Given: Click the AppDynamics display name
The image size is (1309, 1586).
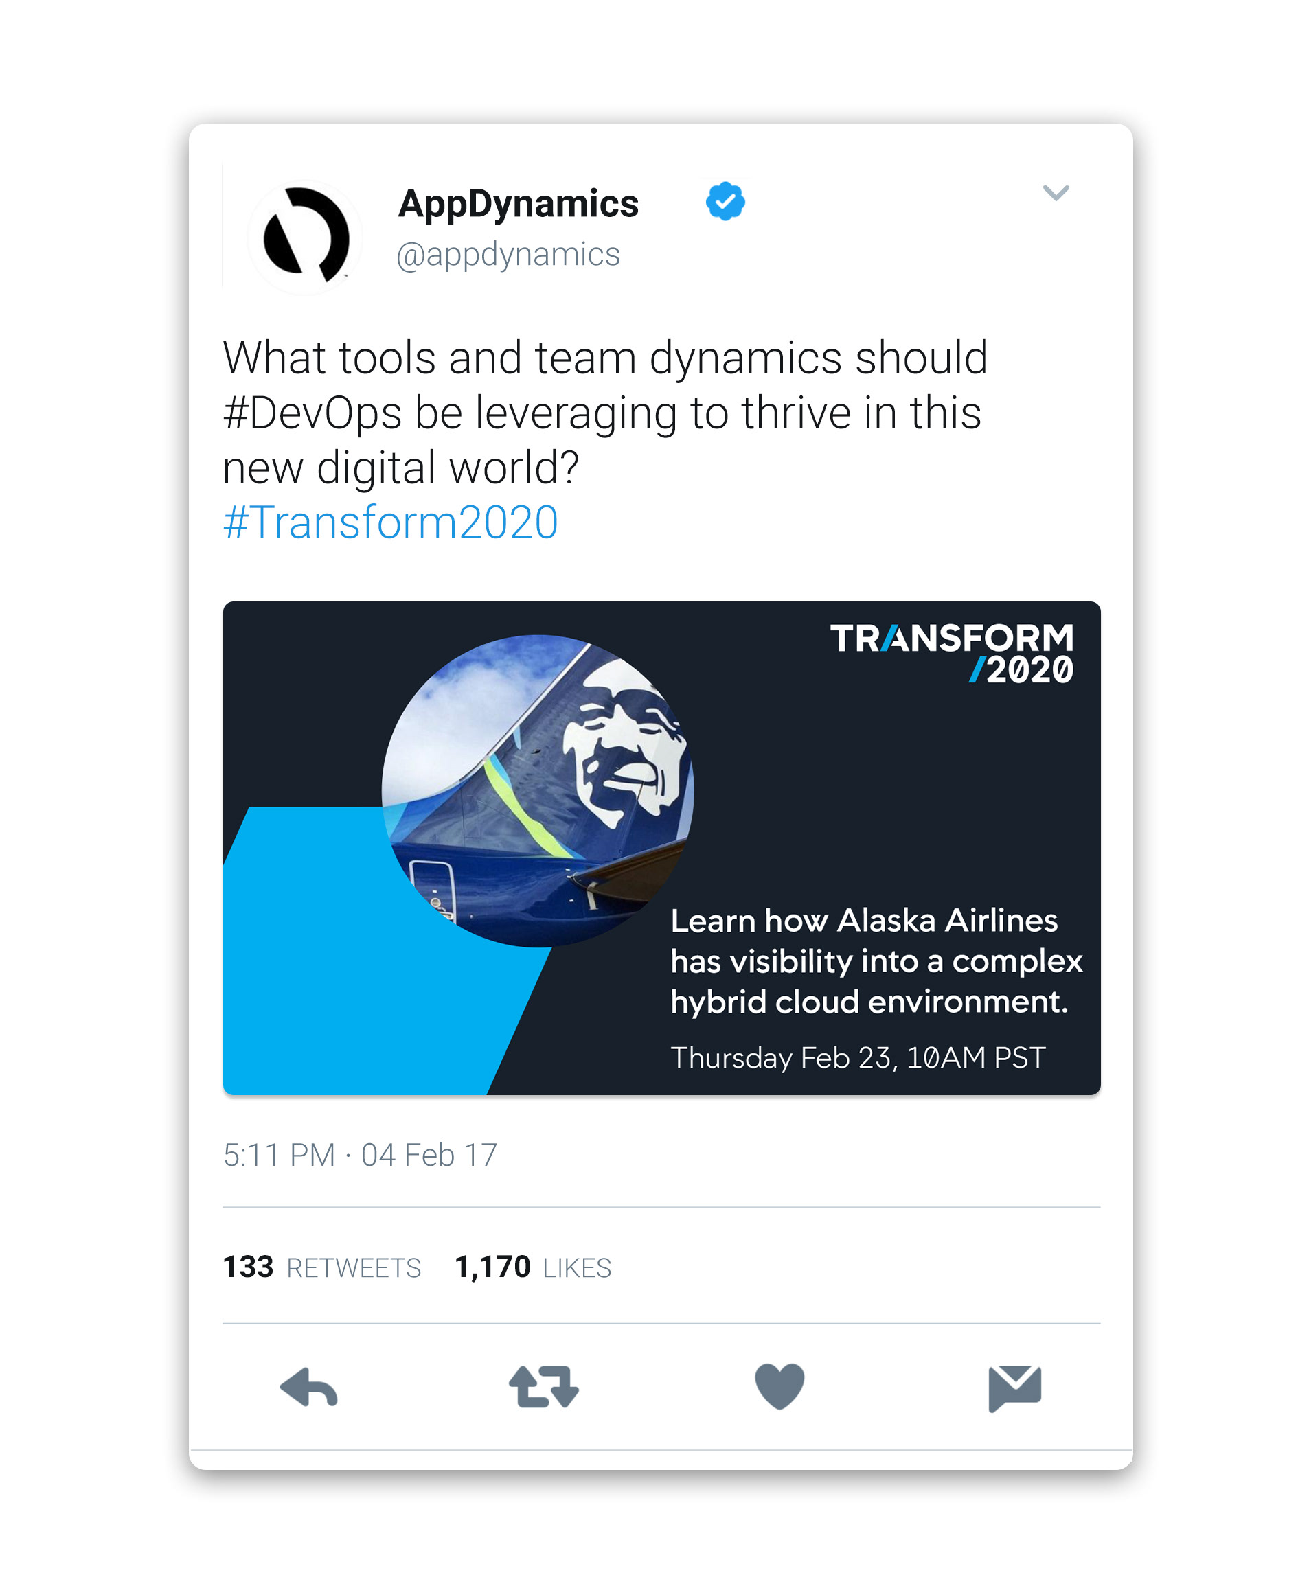Looking at the screenshot, I should [518, 203].
